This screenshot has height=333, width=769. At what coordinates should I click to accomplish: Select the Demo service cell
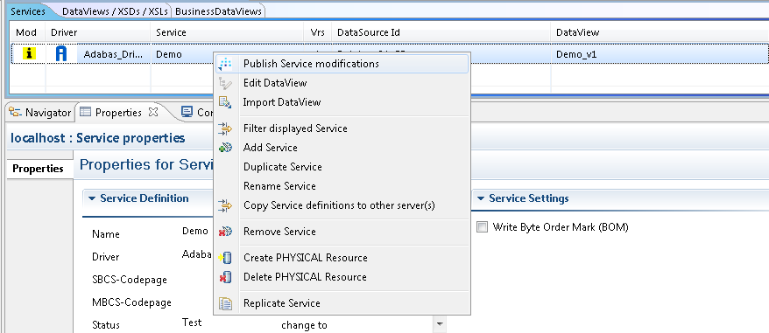169,54
